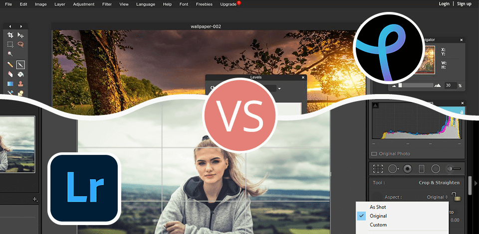The height and width of the screenshot is (234, 479).
Task: Select Lightroom Red Eye Correction tool
Action: [x=407, y=168]
